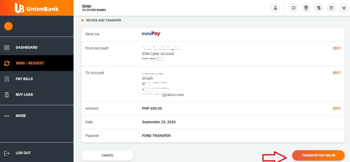
Task: Edit the From Account details
Action: [x=337, y=48]
